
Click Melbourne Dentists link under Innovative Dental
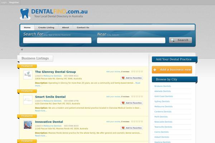tap(53, 126)
